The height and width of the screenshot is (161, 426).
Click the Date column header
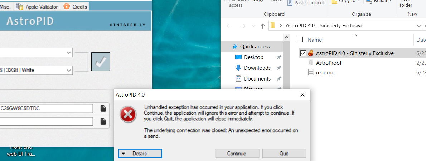coord(421,40)
